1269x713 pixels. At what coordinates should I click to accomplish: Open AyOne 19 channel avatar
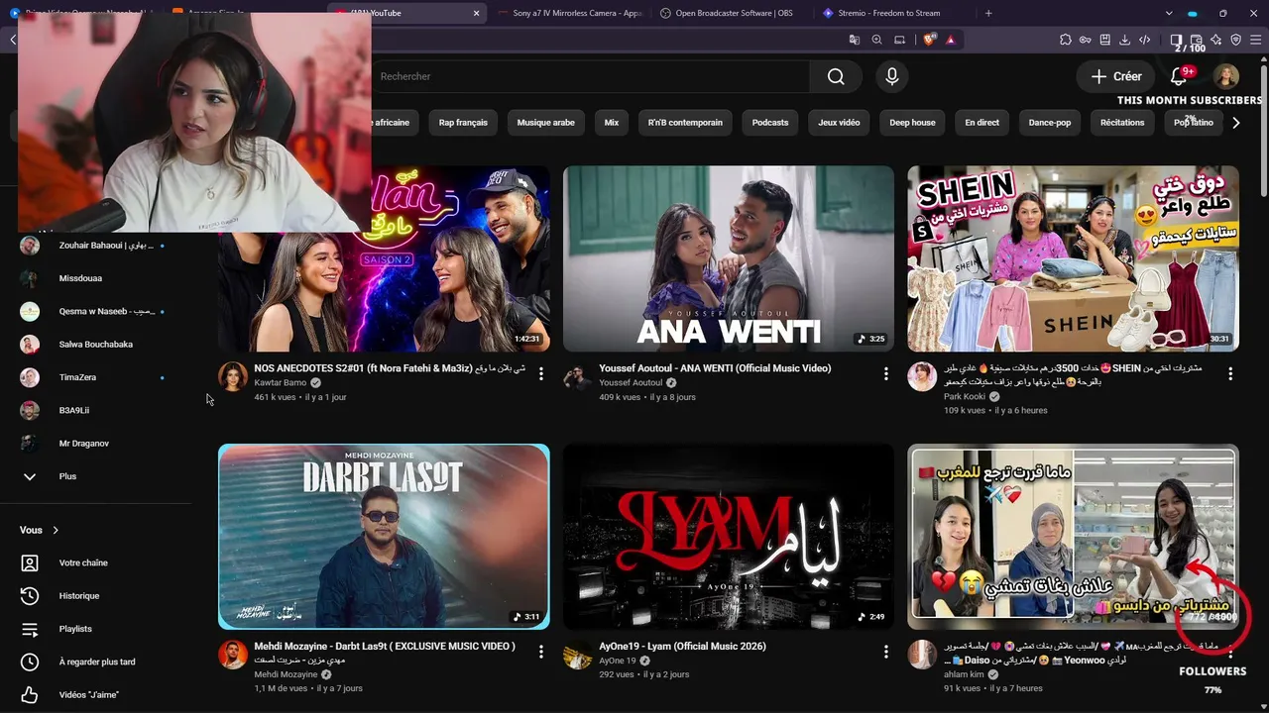point(577,655)
